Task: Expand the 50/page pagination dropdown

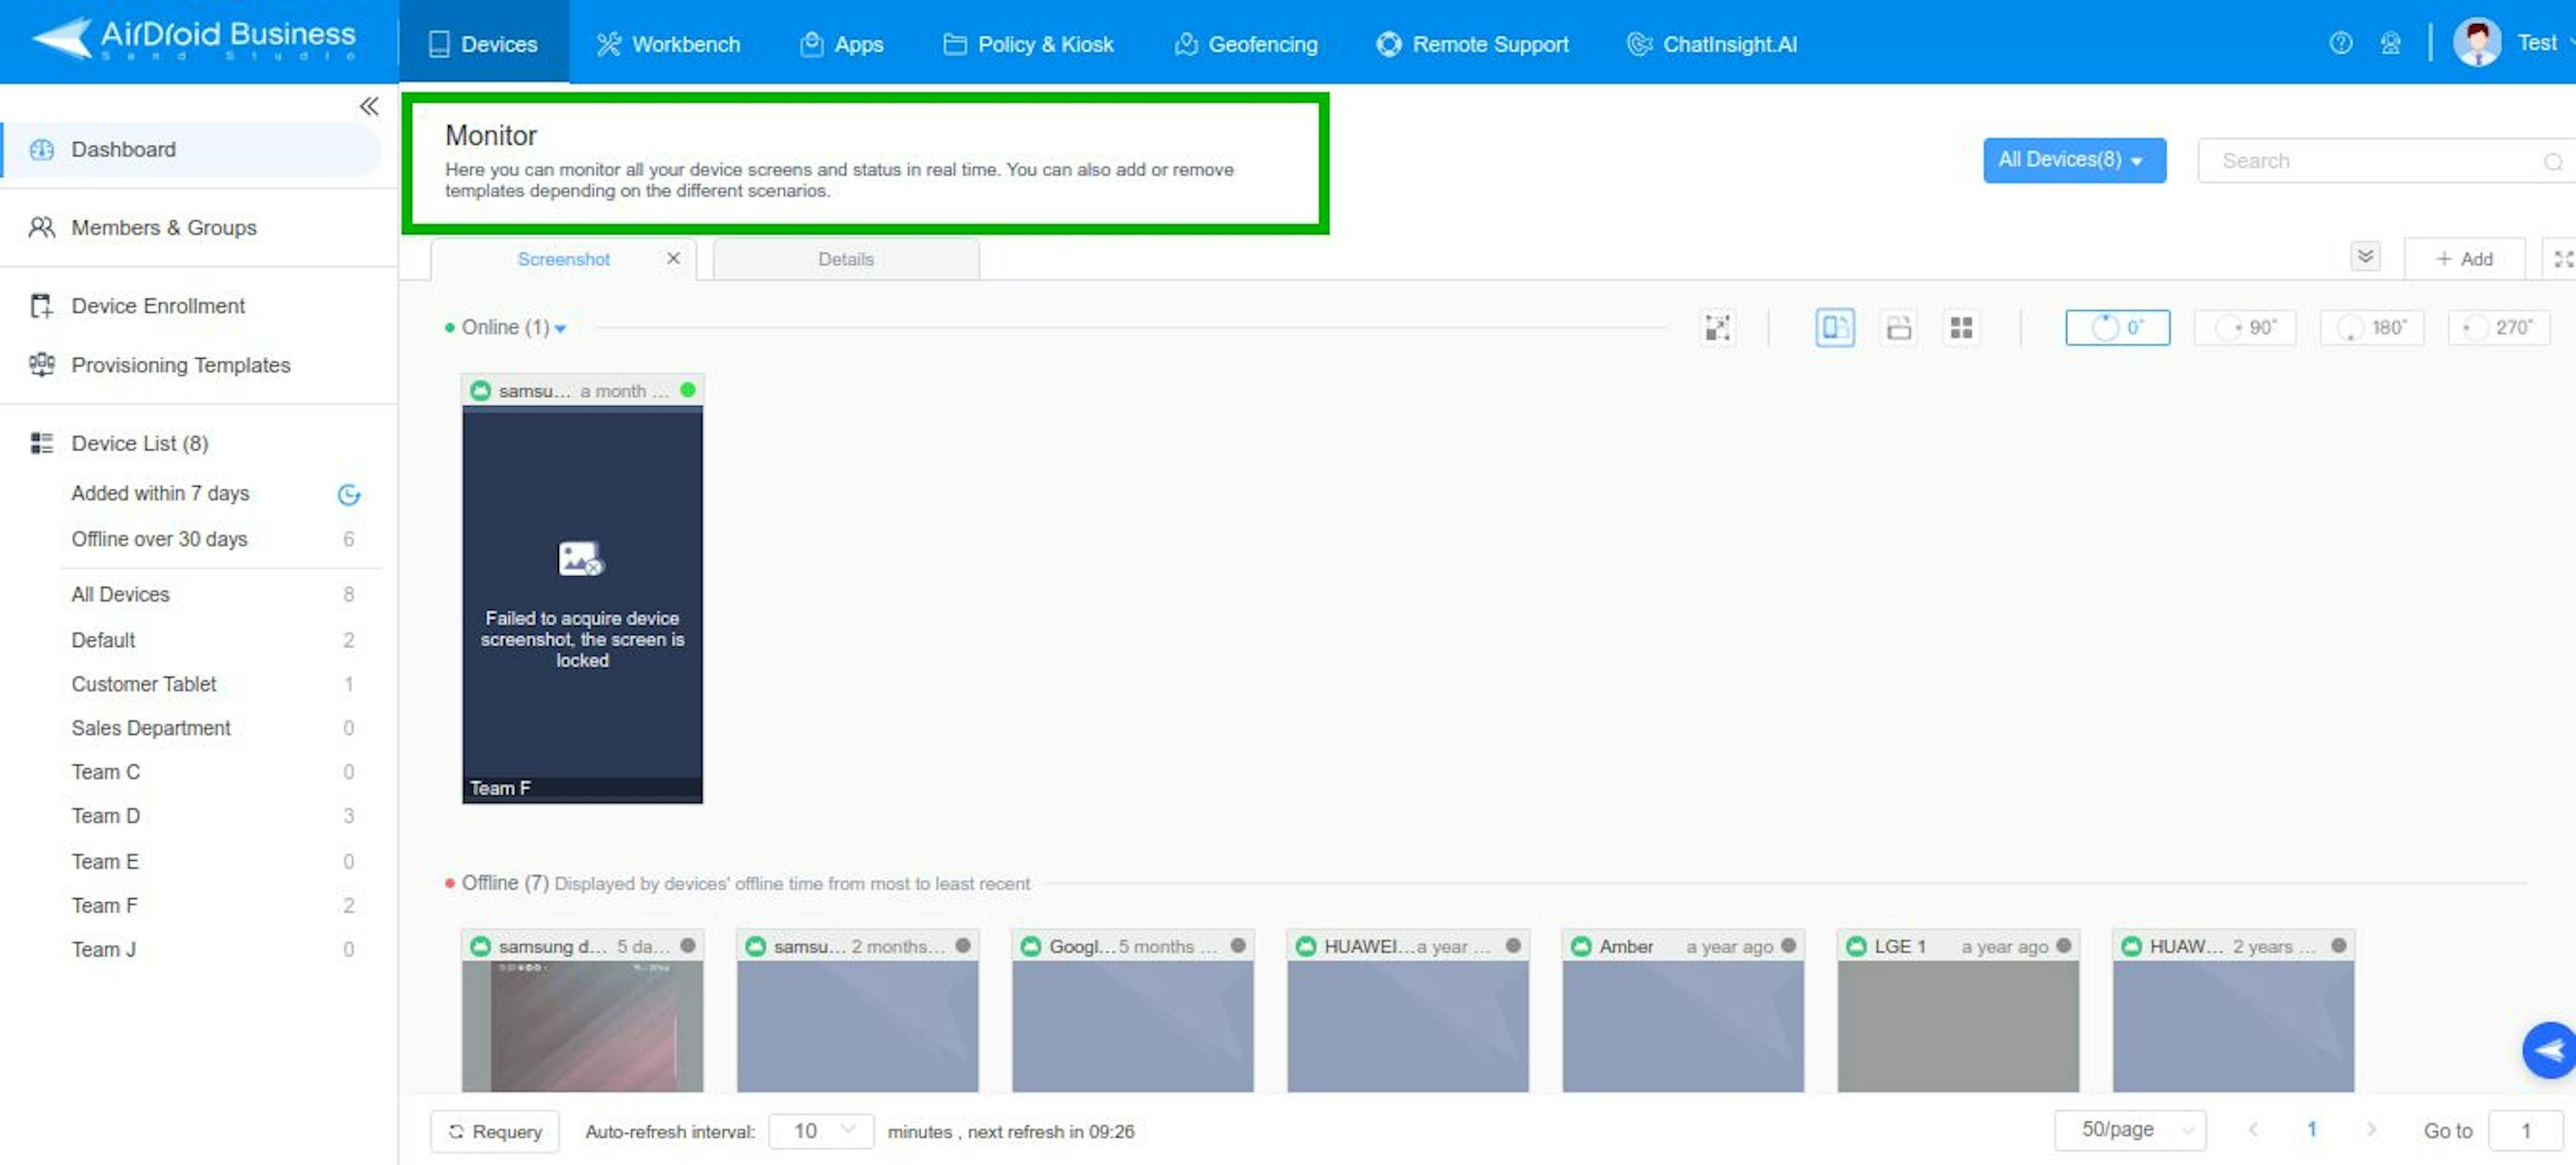Action: (2126, 1131)
